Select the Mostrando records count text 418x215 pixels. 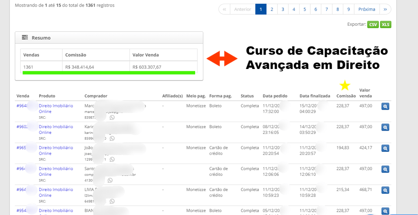(65, 5)
